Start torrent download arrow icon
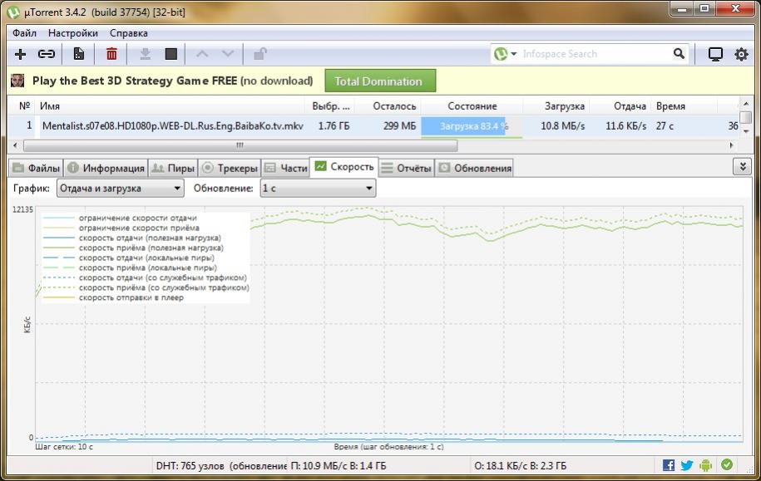The width and height of the screenshot is (761, 481). (145, 54)
